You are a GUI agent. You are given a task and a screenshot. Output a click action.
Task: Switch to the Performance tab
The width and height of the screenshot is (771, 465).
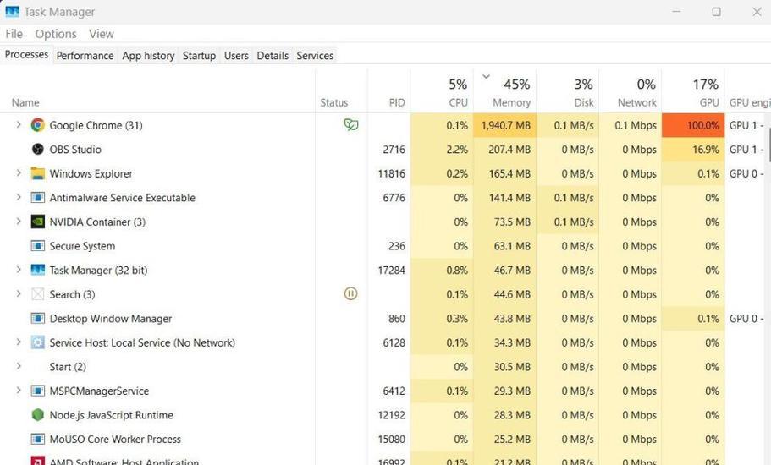(x=85, y=56)
